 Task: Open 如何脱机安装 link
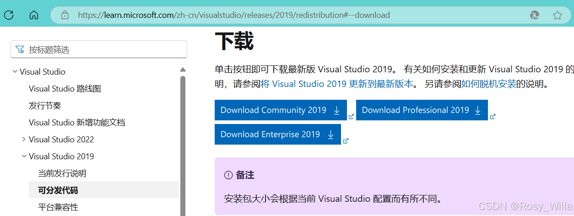coord(488,84)
